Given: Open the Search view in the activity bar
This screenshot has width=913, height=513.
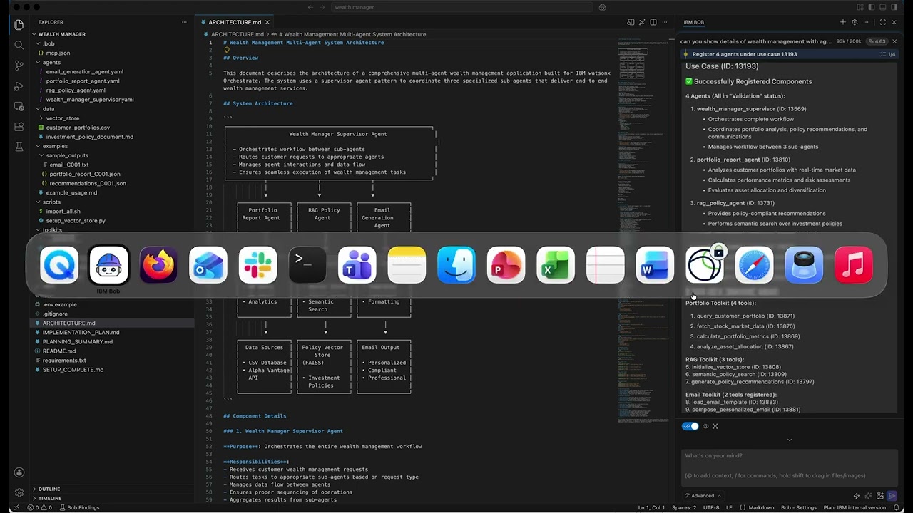Looking at the screenshot, I should pyautogui.click(x=19, y=44).
